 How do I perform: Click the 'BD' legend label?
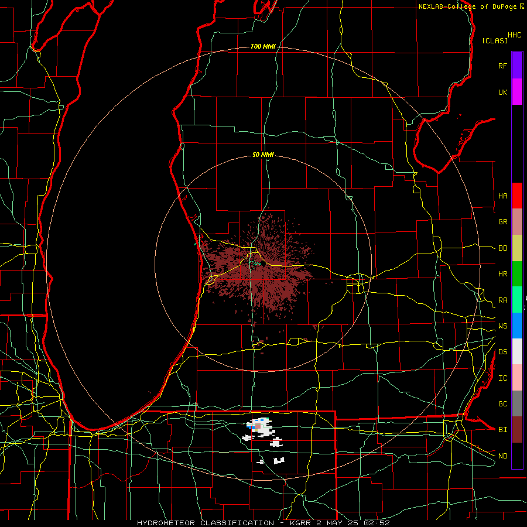[502, 248]
